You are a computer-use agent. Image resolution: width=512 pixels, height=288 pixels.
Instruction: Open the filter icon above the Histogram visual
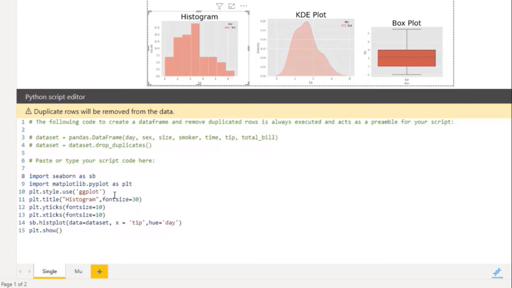pyautogui.click(x=219, y=6)
